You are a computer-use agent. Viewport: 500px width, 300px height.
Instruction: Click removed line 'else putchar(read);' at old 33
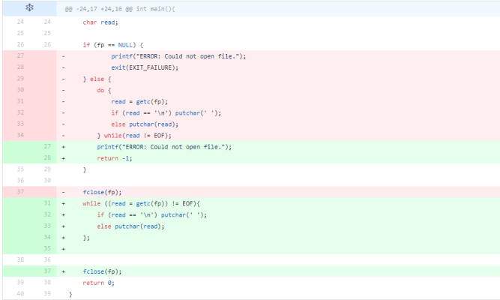(x=145, y=124)
